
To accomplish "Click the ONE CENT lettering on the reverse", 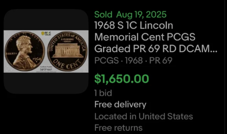I will pyautogui.click(x=67, y=64).
